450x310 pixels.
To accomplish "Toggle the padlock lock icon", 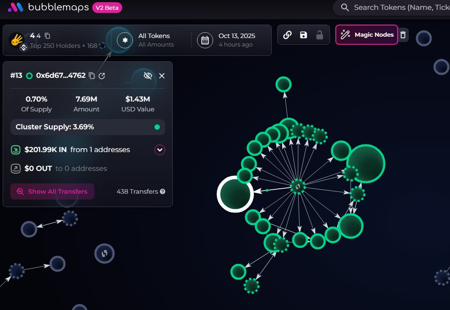I will [x=319, y=35].
